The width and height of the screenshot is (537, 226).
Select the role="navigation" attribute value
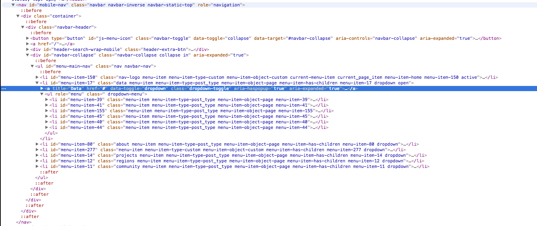226,5
